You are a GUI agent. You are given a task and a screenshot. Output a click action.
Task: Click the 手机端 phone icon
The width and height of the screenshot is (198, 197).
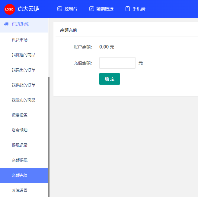128,9
